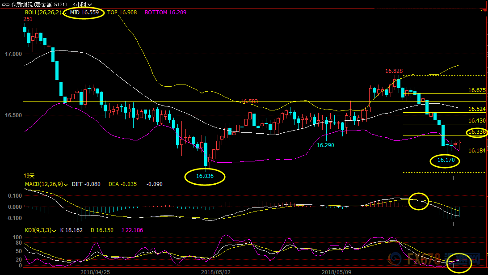Click the circled 16.170 low label
488x275 pixels.
point(446,160)
